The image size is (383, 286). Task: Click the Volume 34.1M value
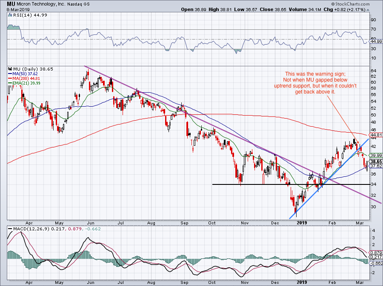point(305,9)
